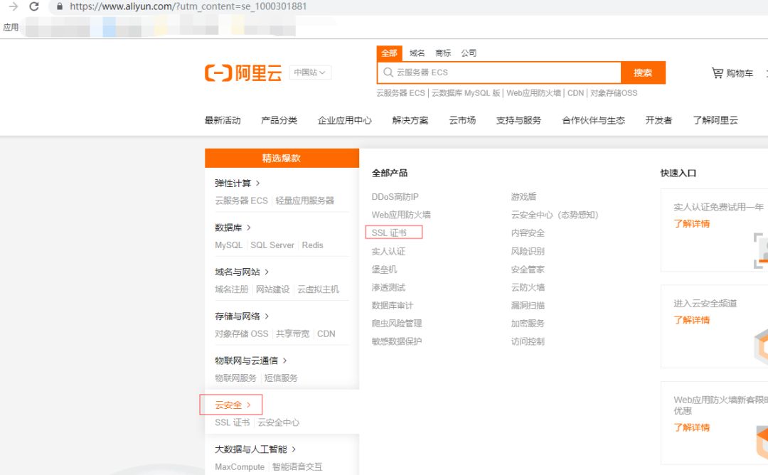This screenshot has width=768, height=475.
Task: Open 短信服务 under 物联网与云通信
Action: [x=281, y=378]
